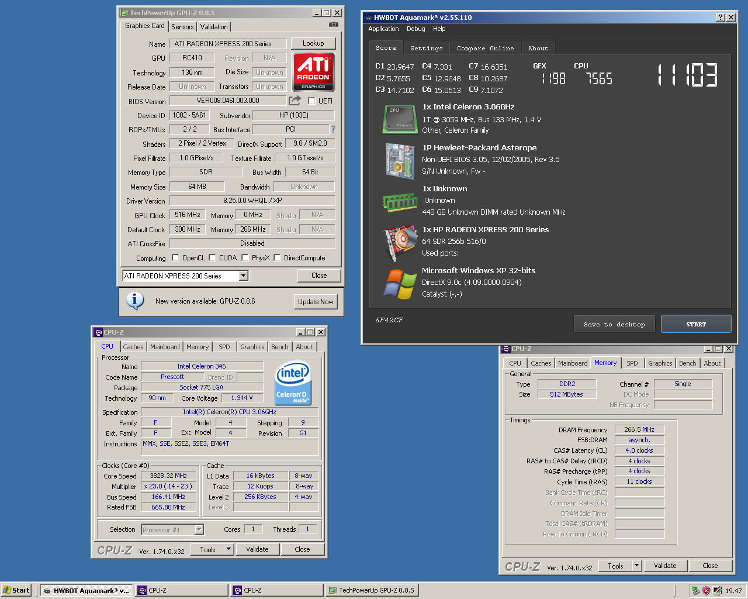
Task: Open the Application menu in Aquamark
Action: click(x=383, y=29)
